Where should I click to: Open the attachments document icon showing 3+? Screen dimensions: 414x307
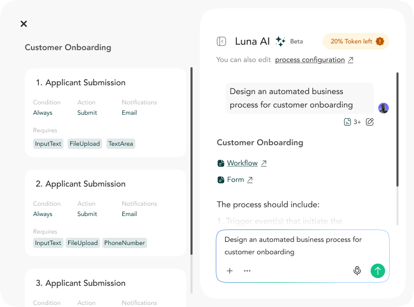click(348, 121)
